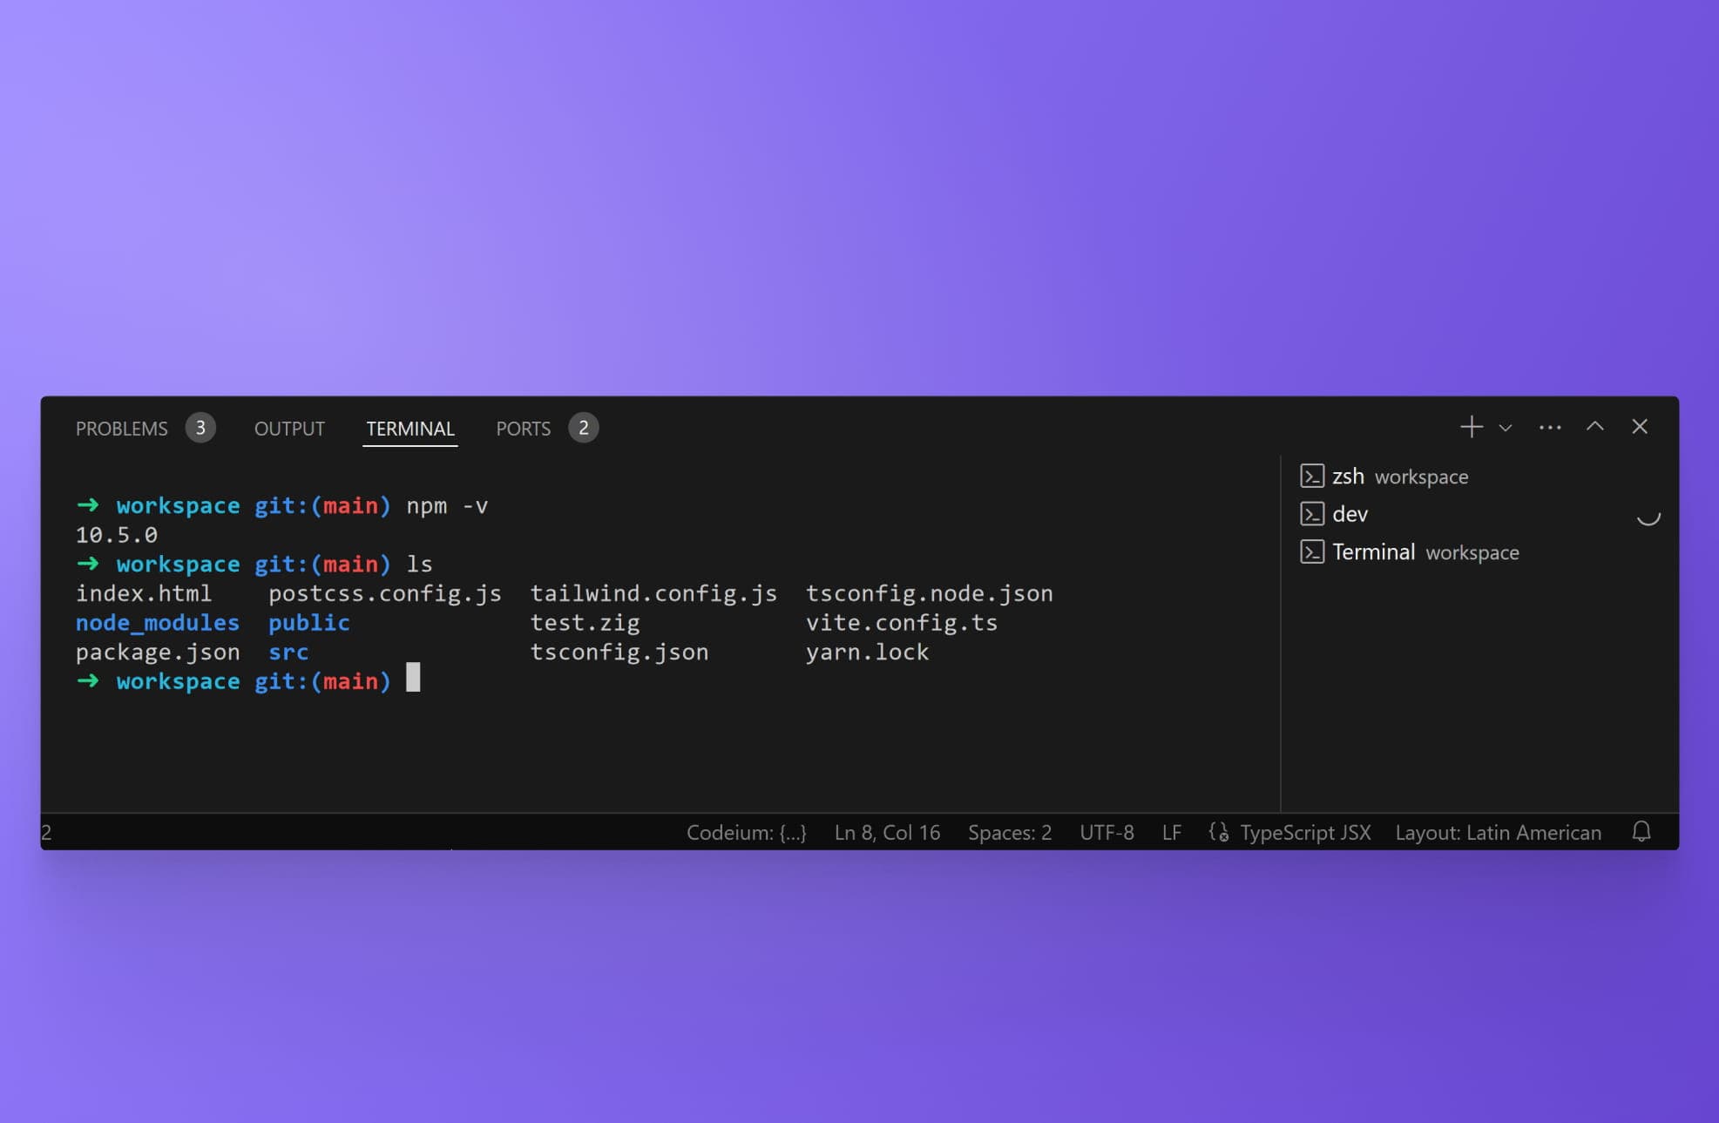Click the PORTS badge showing 2
Image resolution: width=1719 pixels, height=1123 pixels.
(x=583, y=428)
